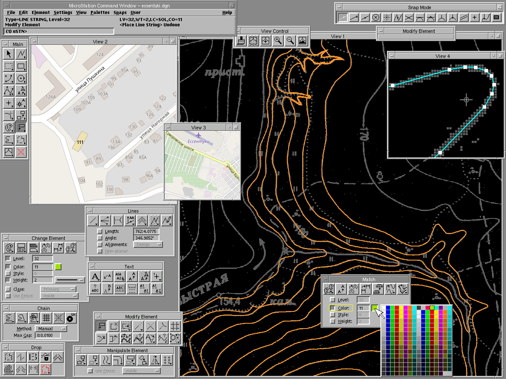
Task: Select the arrow Element Selection tool
Action: [8, 54]
